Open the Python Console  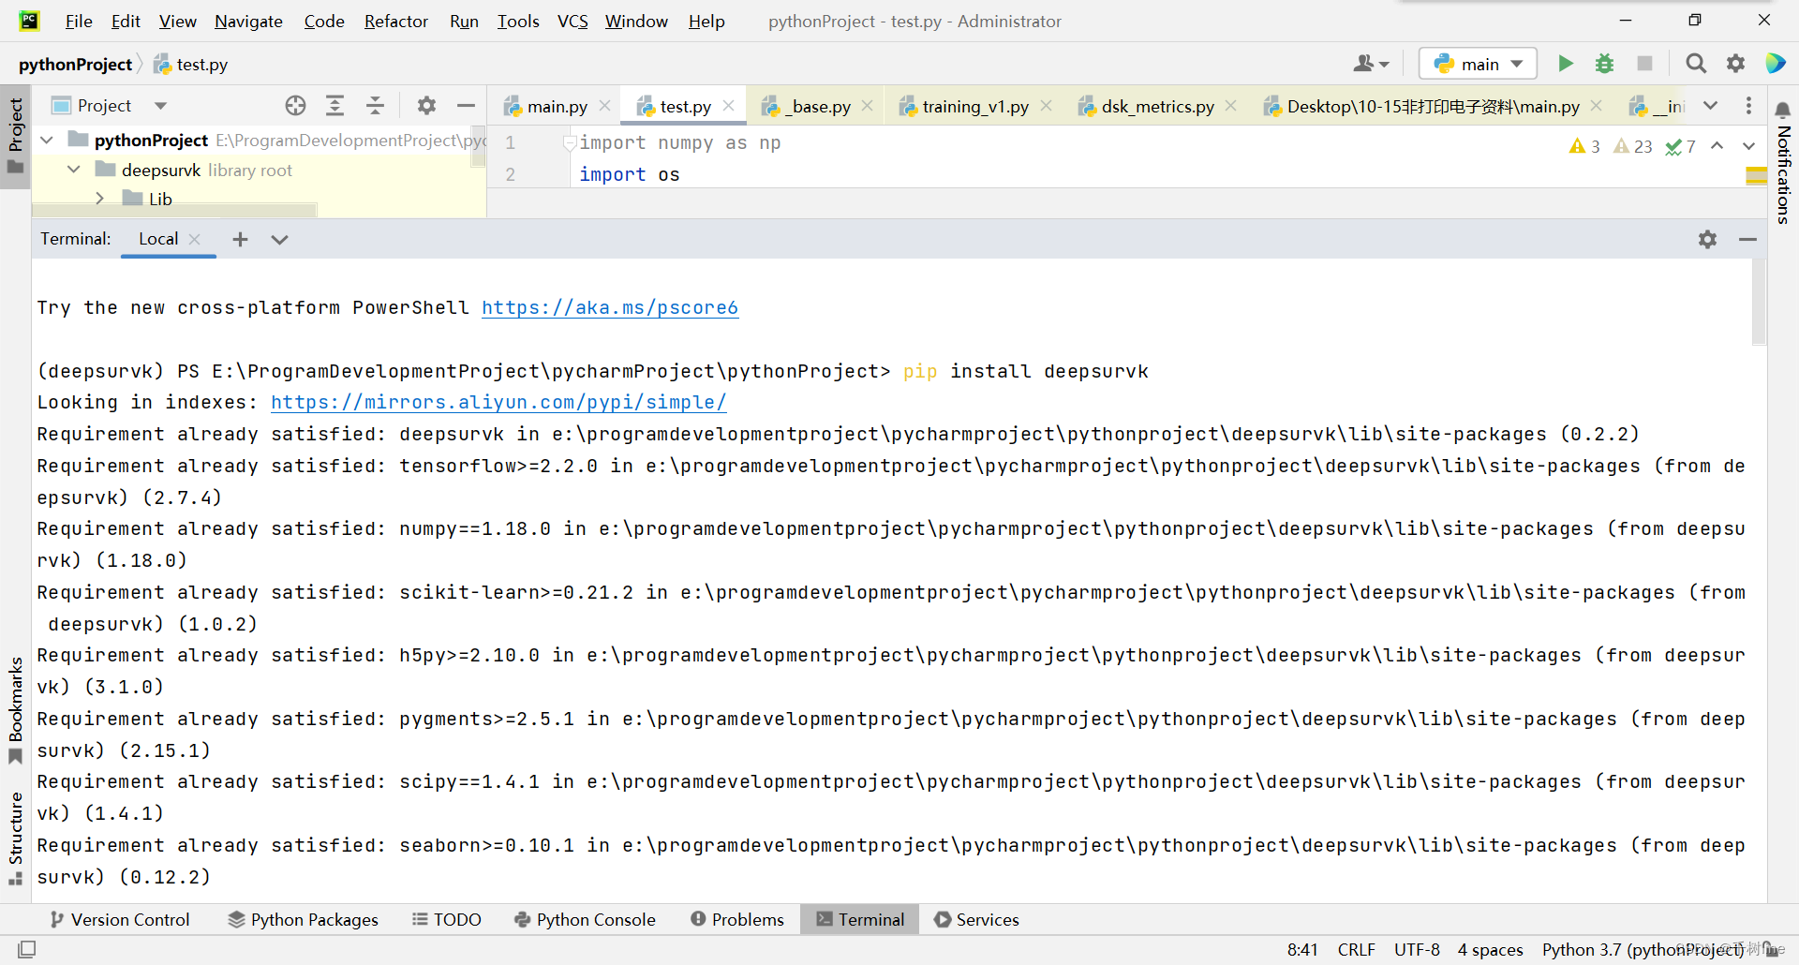586,919
